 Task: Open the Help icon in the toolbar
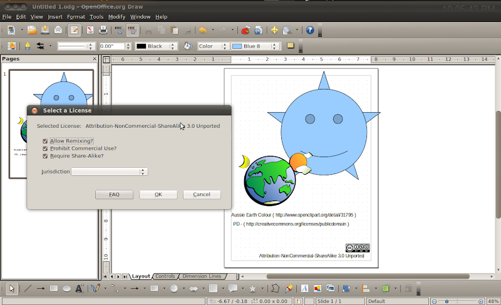click(x=309, y=29)
